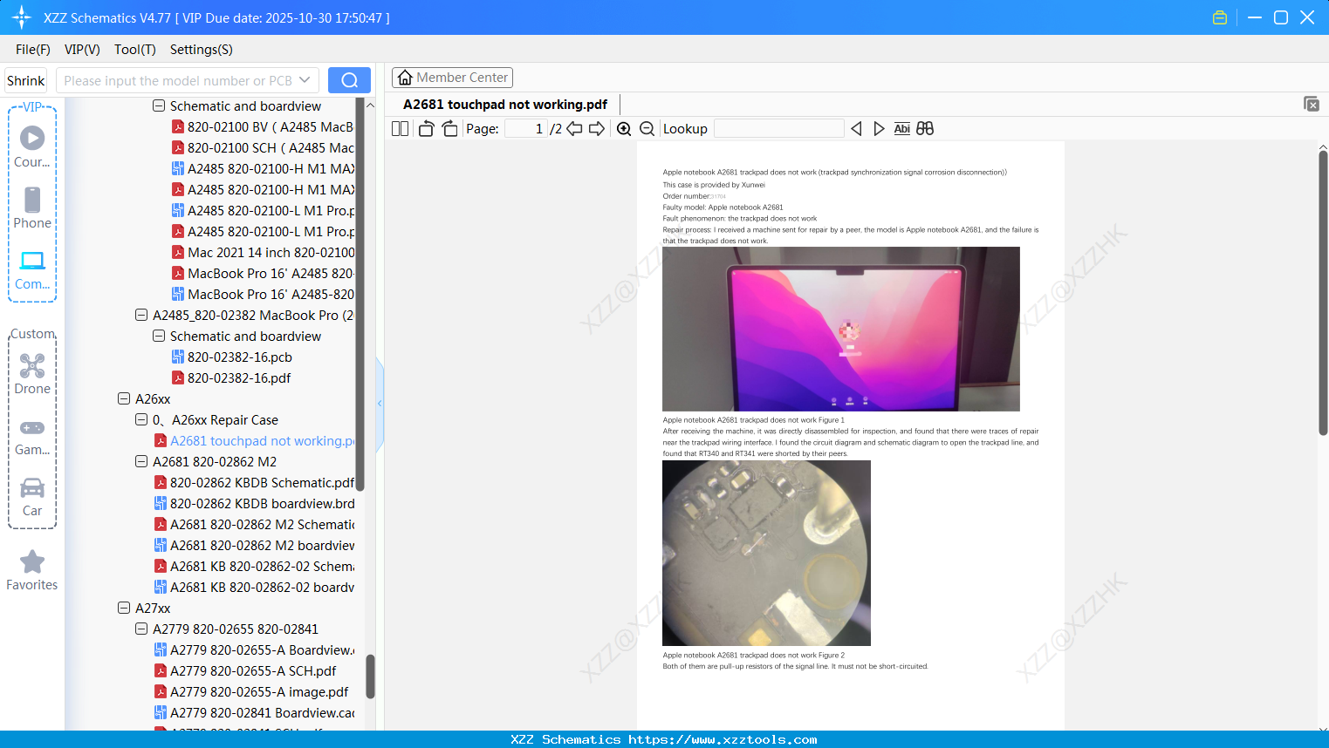Open the Member Center
Screen dimensions: 1329x748
point(453,78)
